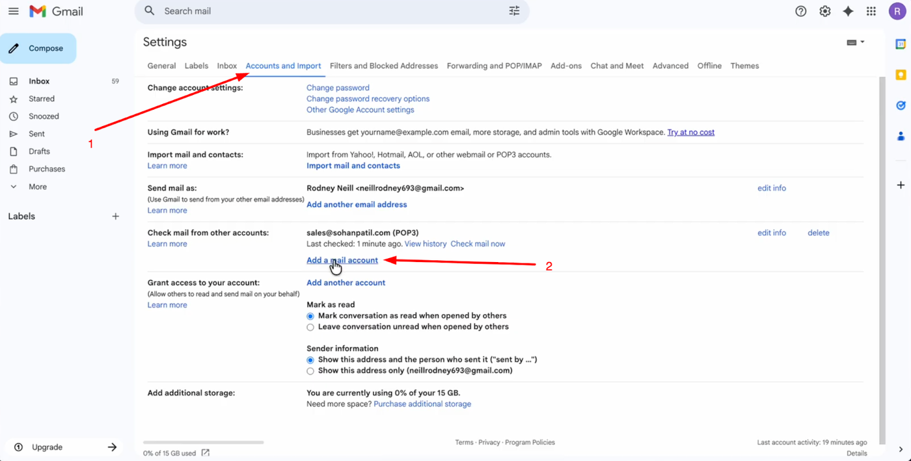Open the main menu hamburger icon
This screenshot has height=461, width=911.
pos(13,11)
